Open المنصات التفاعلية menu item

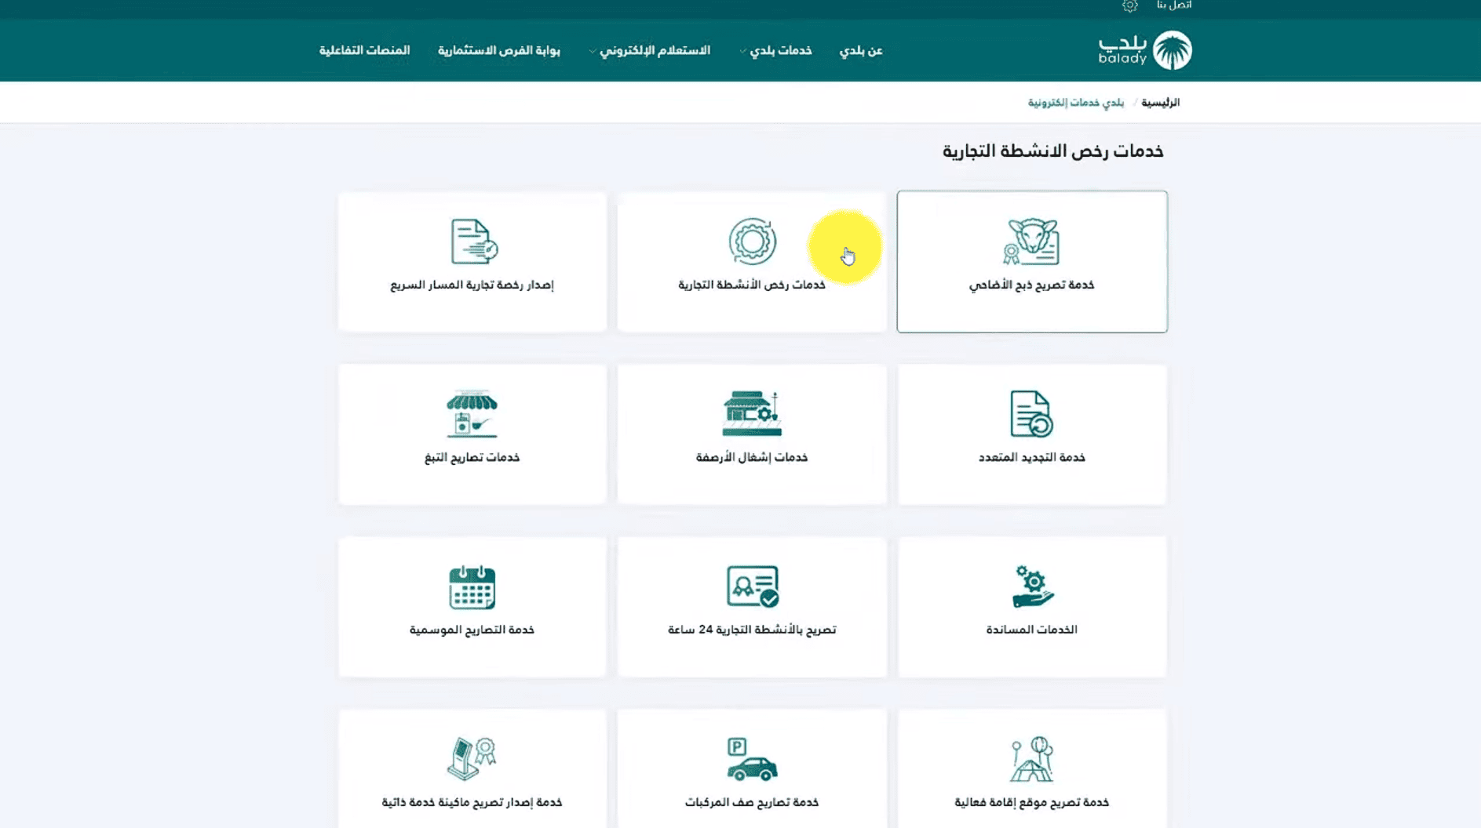pyautogui.click(x=364, y=50)
